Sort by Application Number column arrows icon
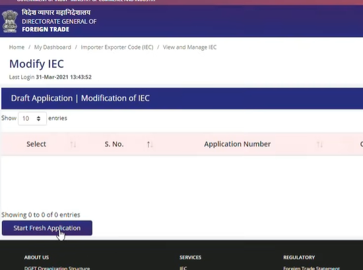 click(x=319, y=145)
